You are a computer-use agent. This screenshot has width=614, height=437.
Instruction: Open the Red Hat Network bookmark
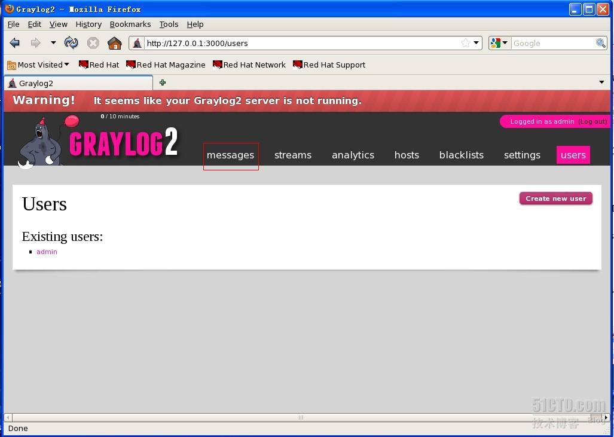click(x=249, y=65)
